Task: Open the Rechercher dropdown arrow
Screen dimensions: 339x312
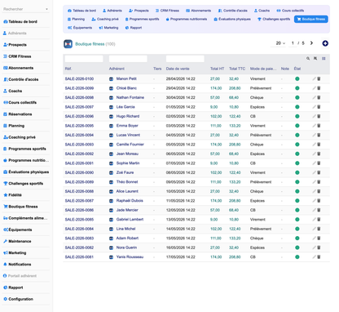Action: coord(46,9)
